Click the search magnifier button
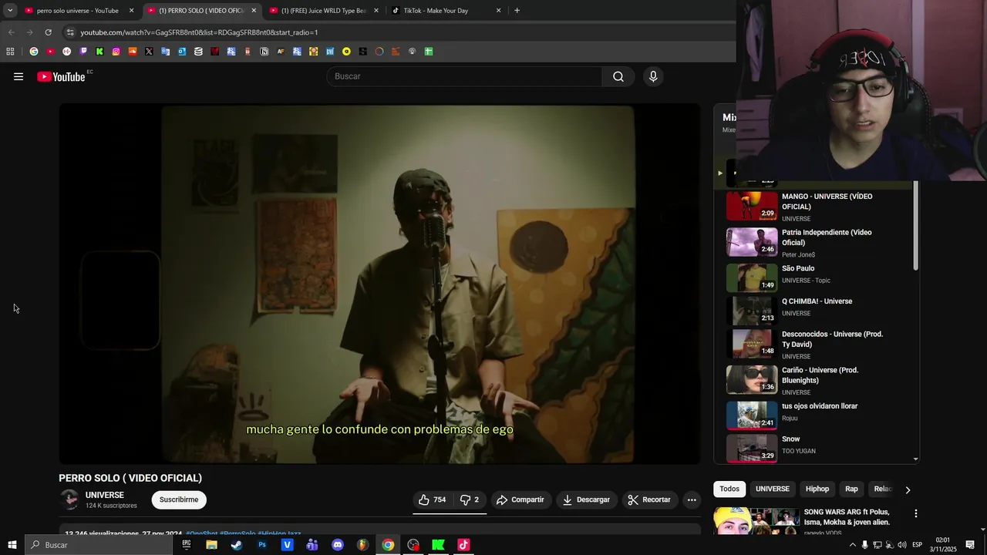Screen dimensions: 987x555 [x=618, y=76]
